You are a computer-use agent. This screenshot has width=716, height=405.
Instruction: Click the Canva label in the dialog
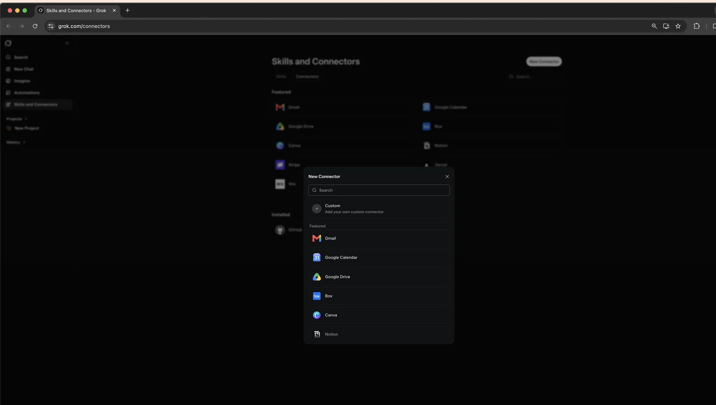(x=331, y=315)
